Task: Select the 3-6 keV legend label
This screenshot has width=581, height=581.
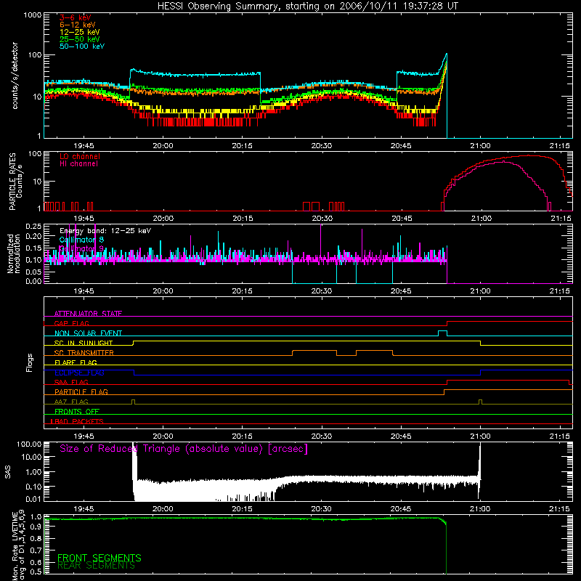Action: click(76, 17)
